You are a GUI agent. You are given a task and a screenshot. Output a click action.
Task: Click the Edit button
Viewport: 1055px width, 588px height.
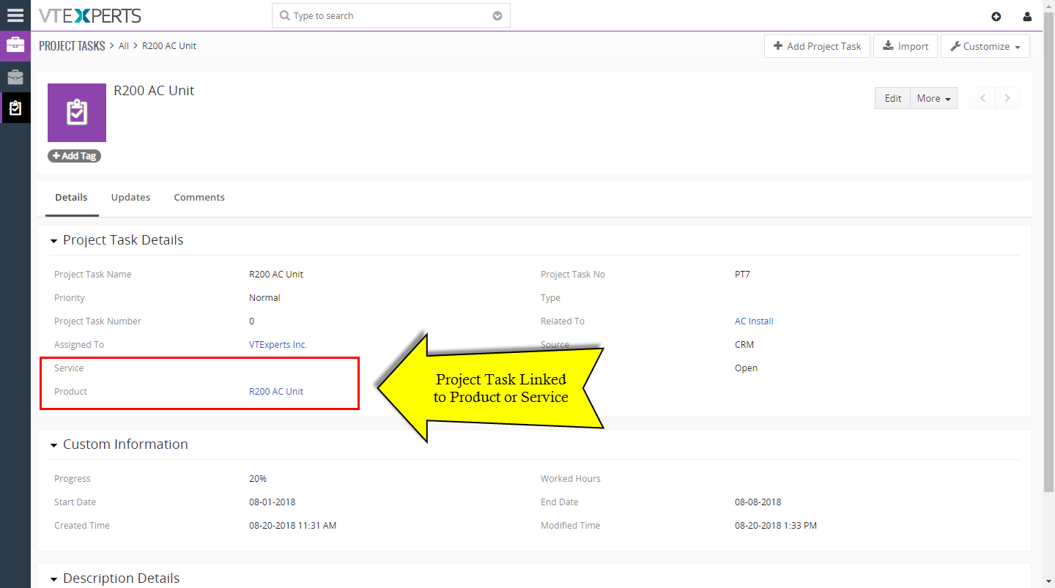[892, 98]
